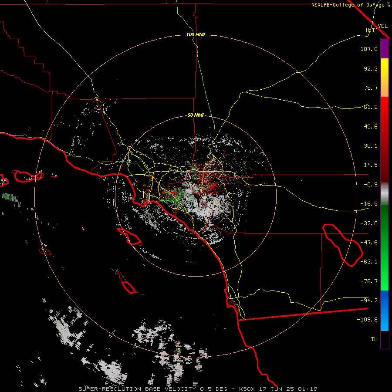392x392 pixels.
Task: Select the blue segment of the color bar
Action: click(385, 311)
